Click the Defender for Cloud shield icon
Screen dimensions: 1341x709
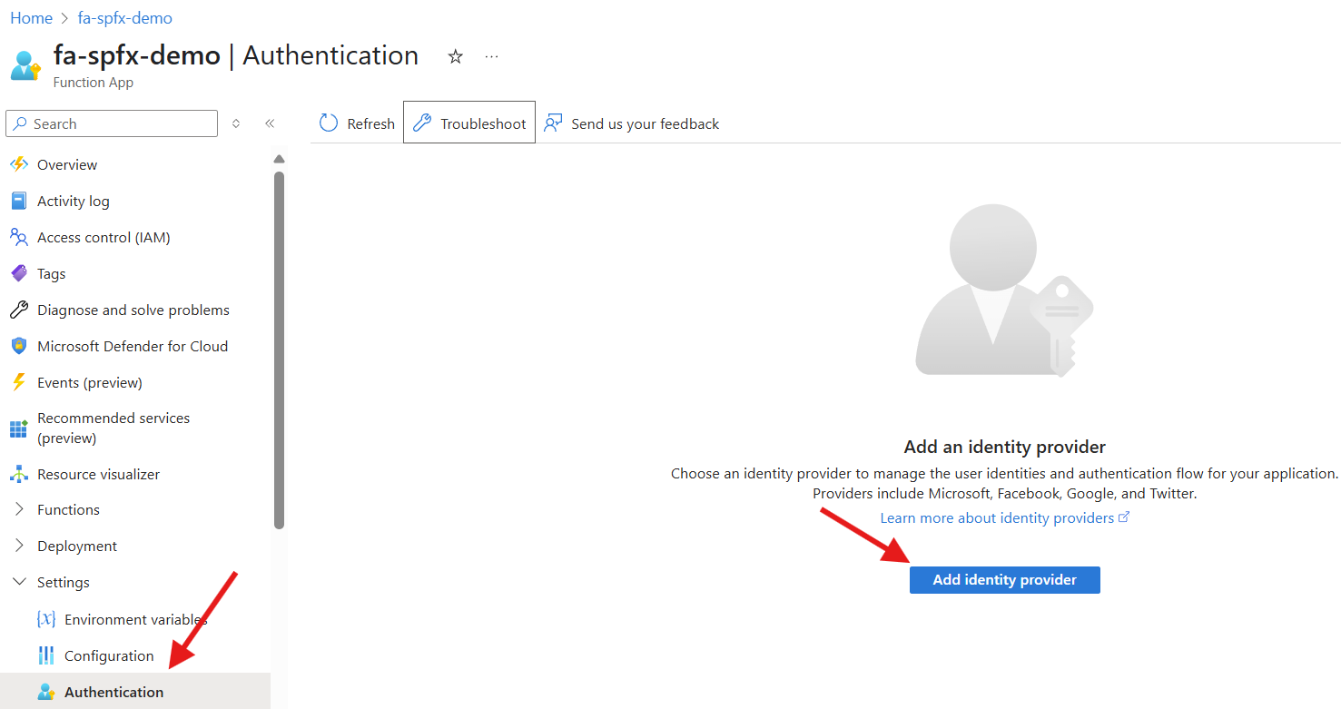click(x=18, y=346)
